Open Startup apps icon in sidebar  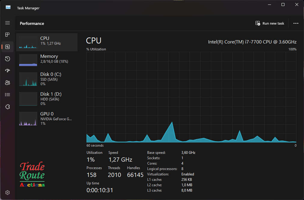tap(8, 71)
